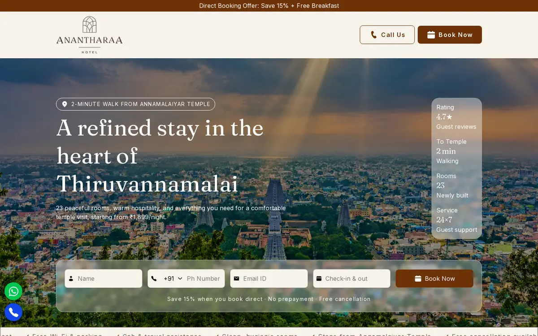The image size is (538, 336).
Task: Click the envelope icon in Email field
Action: pos(237,279)
